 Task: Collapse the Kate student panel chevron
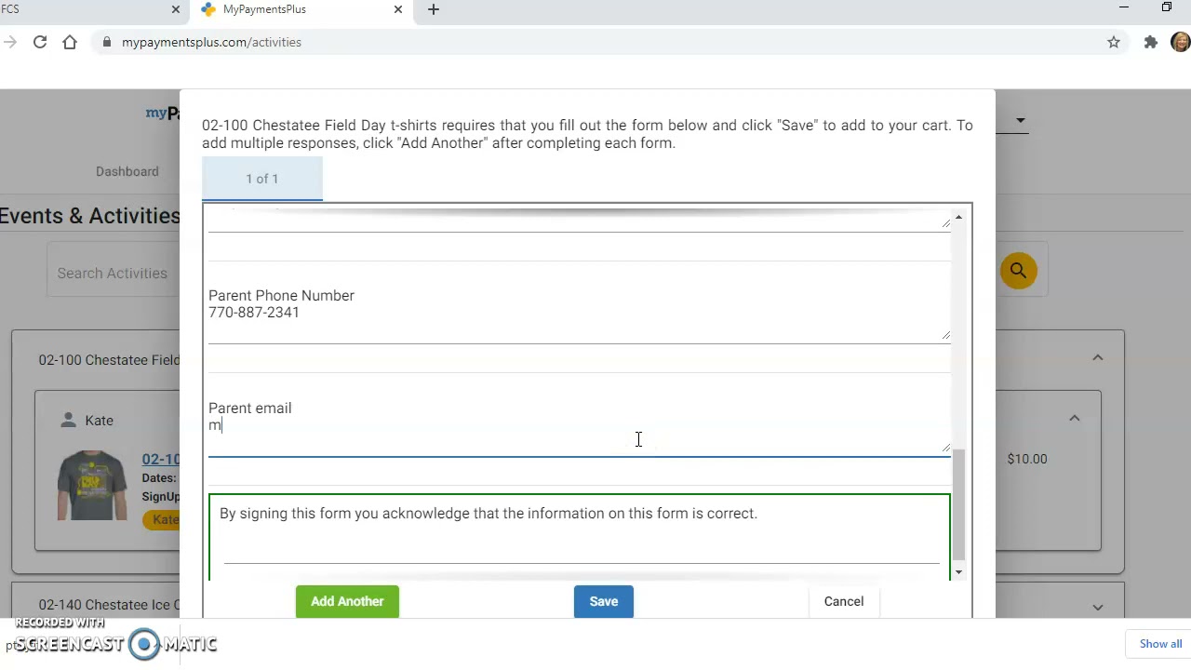(x=1074, y=419)
